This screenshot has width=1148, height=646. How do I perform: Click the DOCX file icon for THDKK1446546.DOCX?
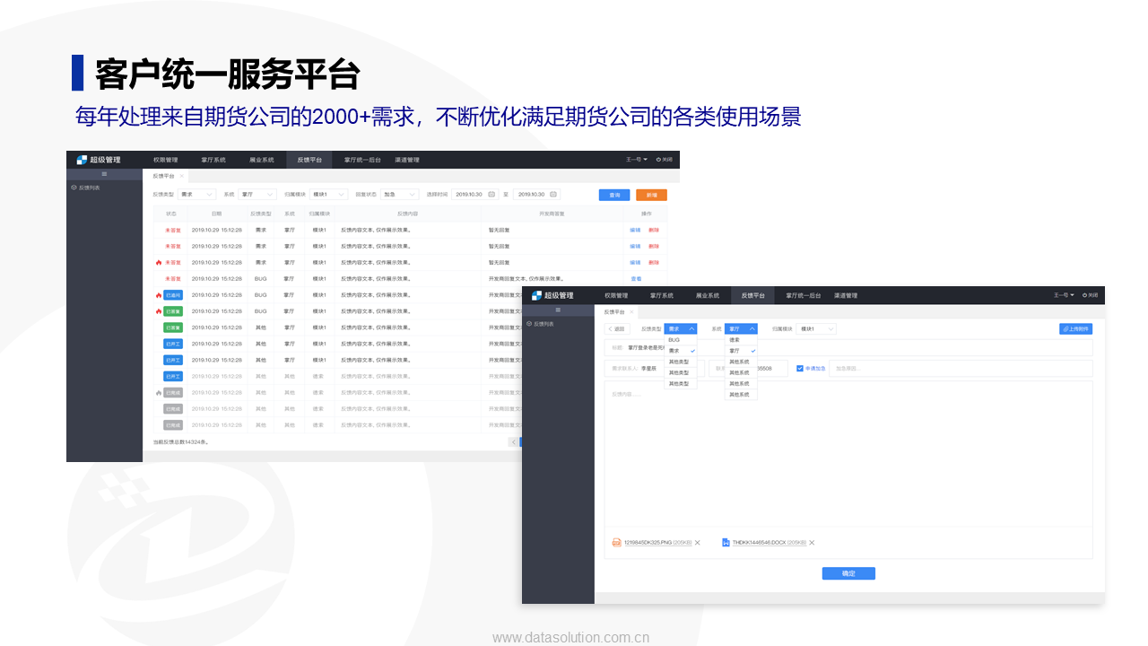726,543
